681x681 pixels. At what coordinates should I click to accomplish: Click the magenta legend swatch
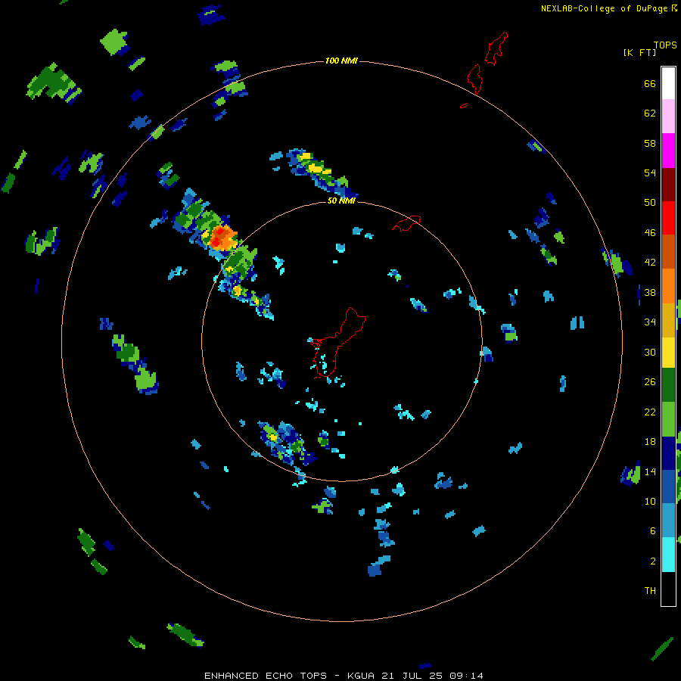pyautogui.click(x=668, y=151)
